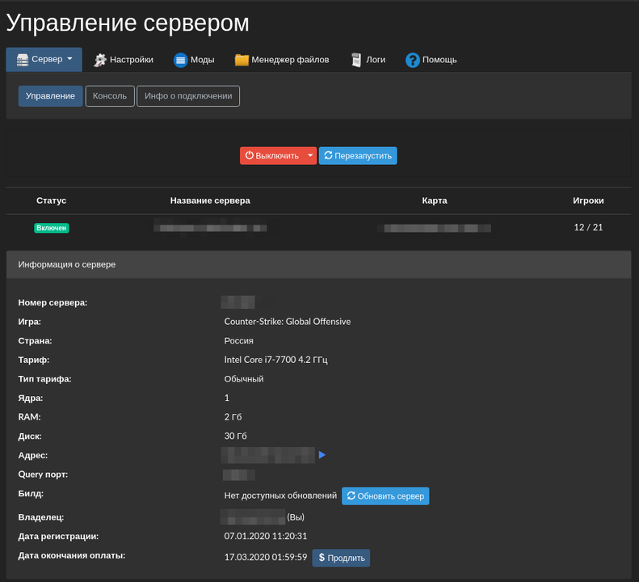Viewport: 639px width, 582px height.
Task: Click the blue question mark Помощь icon
Action: click(413, 60)
